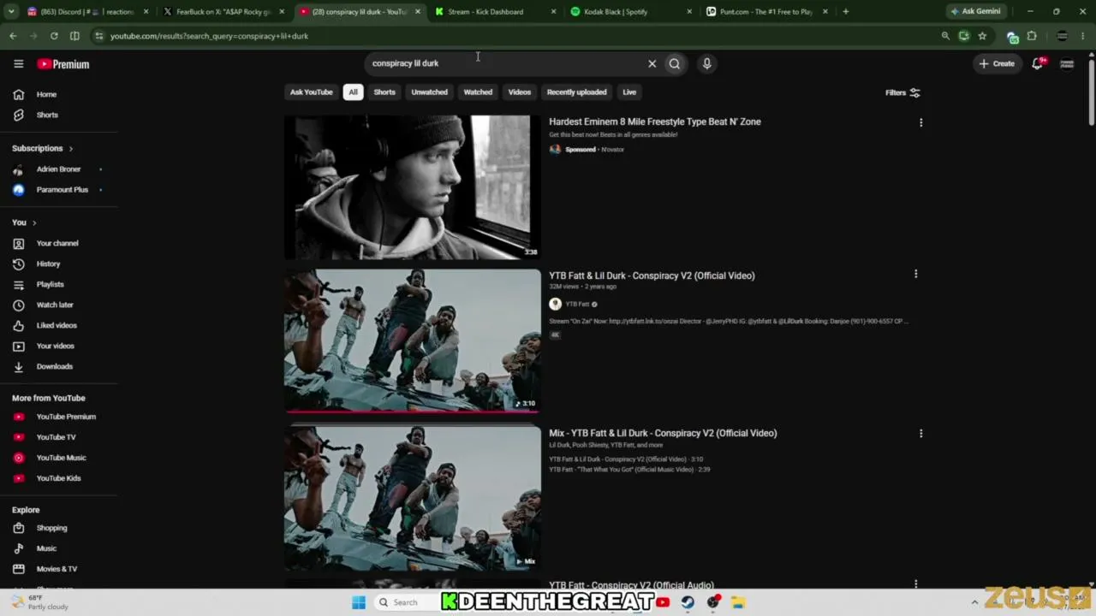Open Liked videos in the sidebar
1096x616 pixels.
(58, 325)
